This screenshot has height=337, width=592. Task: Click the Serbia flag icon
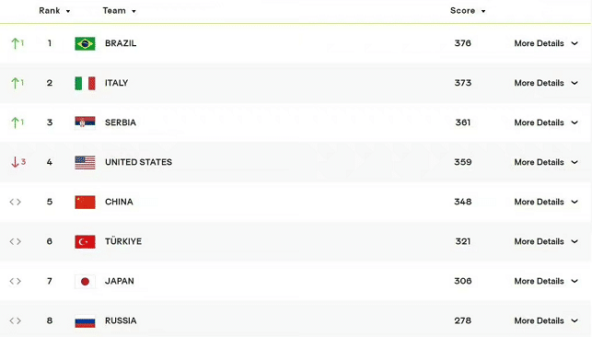[x=85, y=122]
